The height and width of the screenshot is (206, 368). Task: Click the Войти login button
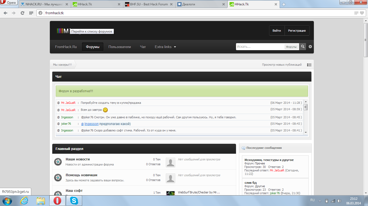tap(277, 31)
